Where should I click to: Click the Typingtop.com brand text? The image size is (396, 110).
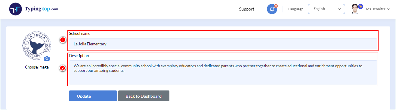(41, 9)
